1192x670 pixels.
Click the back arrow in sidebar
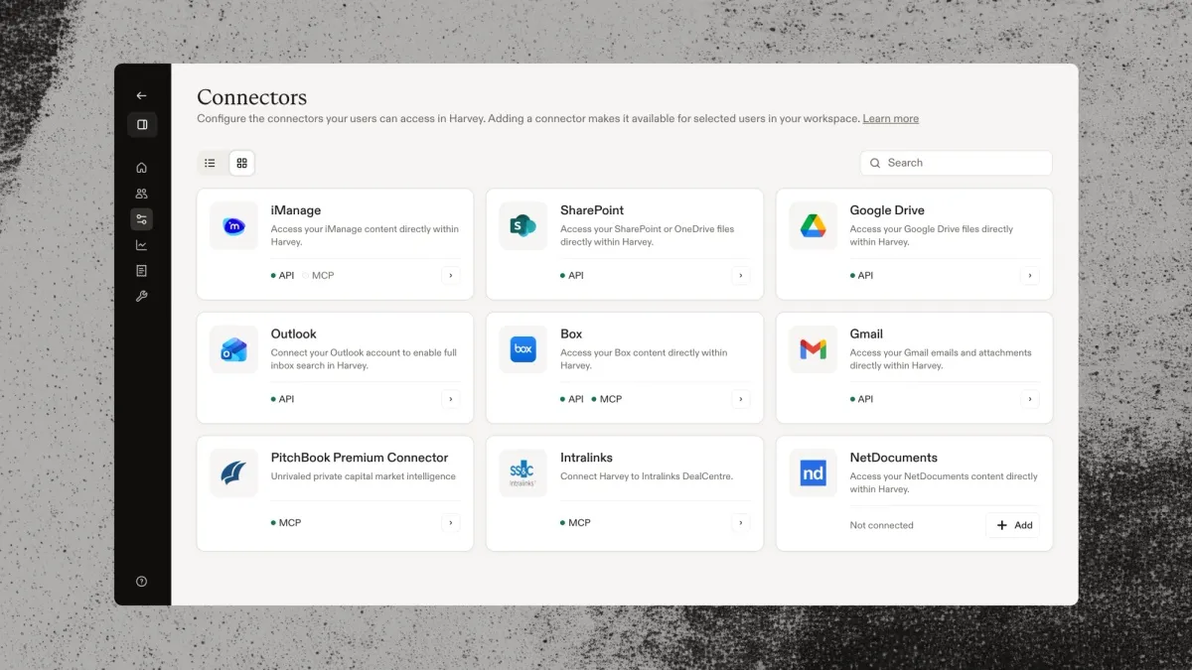point(141,96)
